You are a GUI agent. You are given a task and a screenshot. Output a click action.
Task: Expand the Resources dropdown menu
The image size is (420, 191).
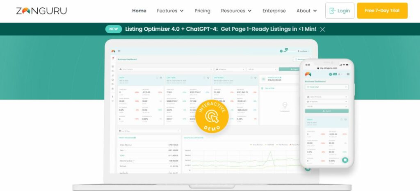[236, 11]
